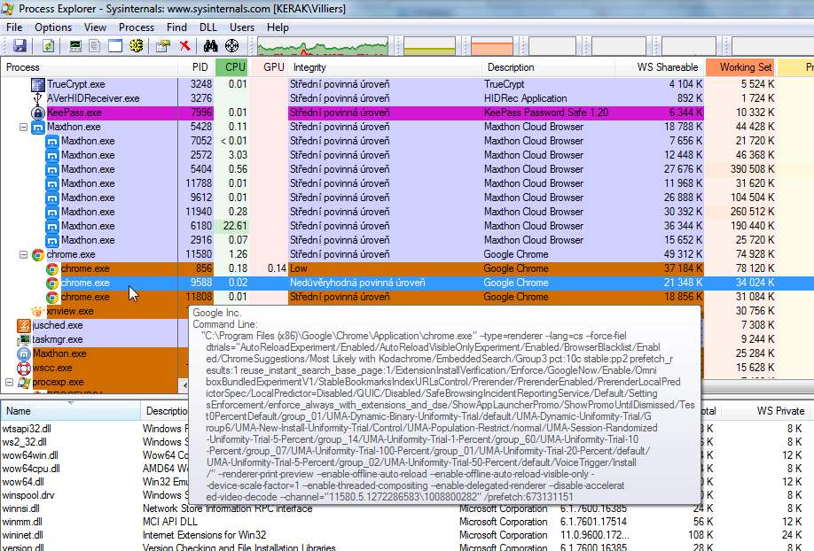Open the View menu
This screenshot has height=551, width=814.
point(95,27)
